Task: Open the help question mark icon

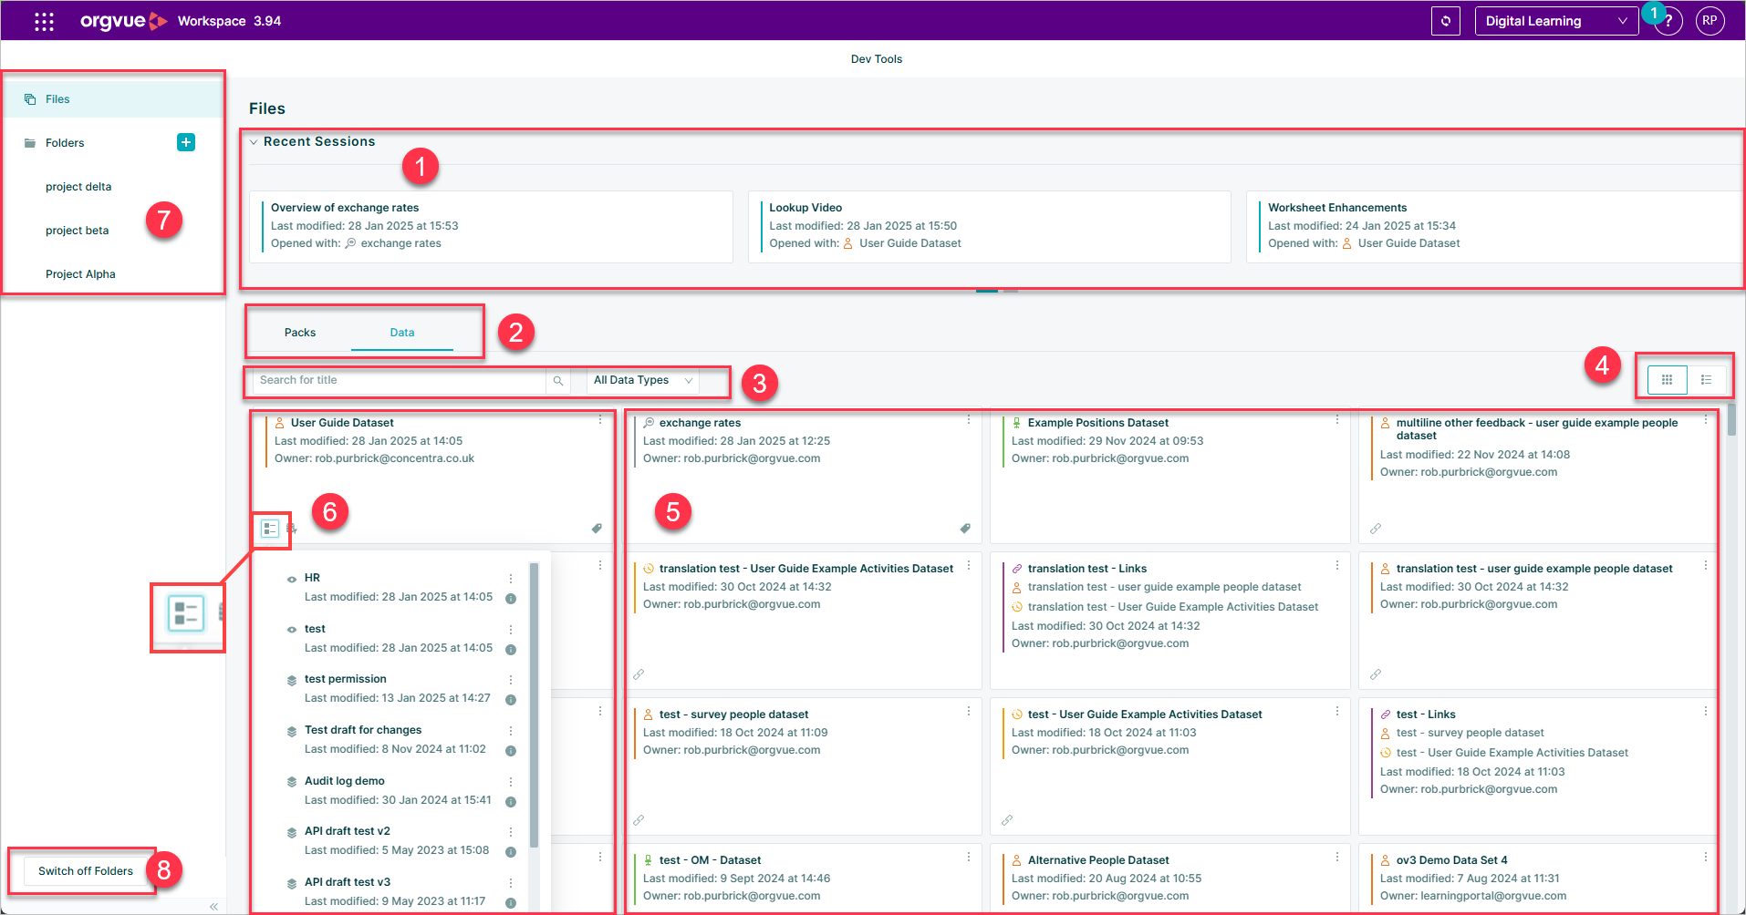Action: tap(1668, 21)
